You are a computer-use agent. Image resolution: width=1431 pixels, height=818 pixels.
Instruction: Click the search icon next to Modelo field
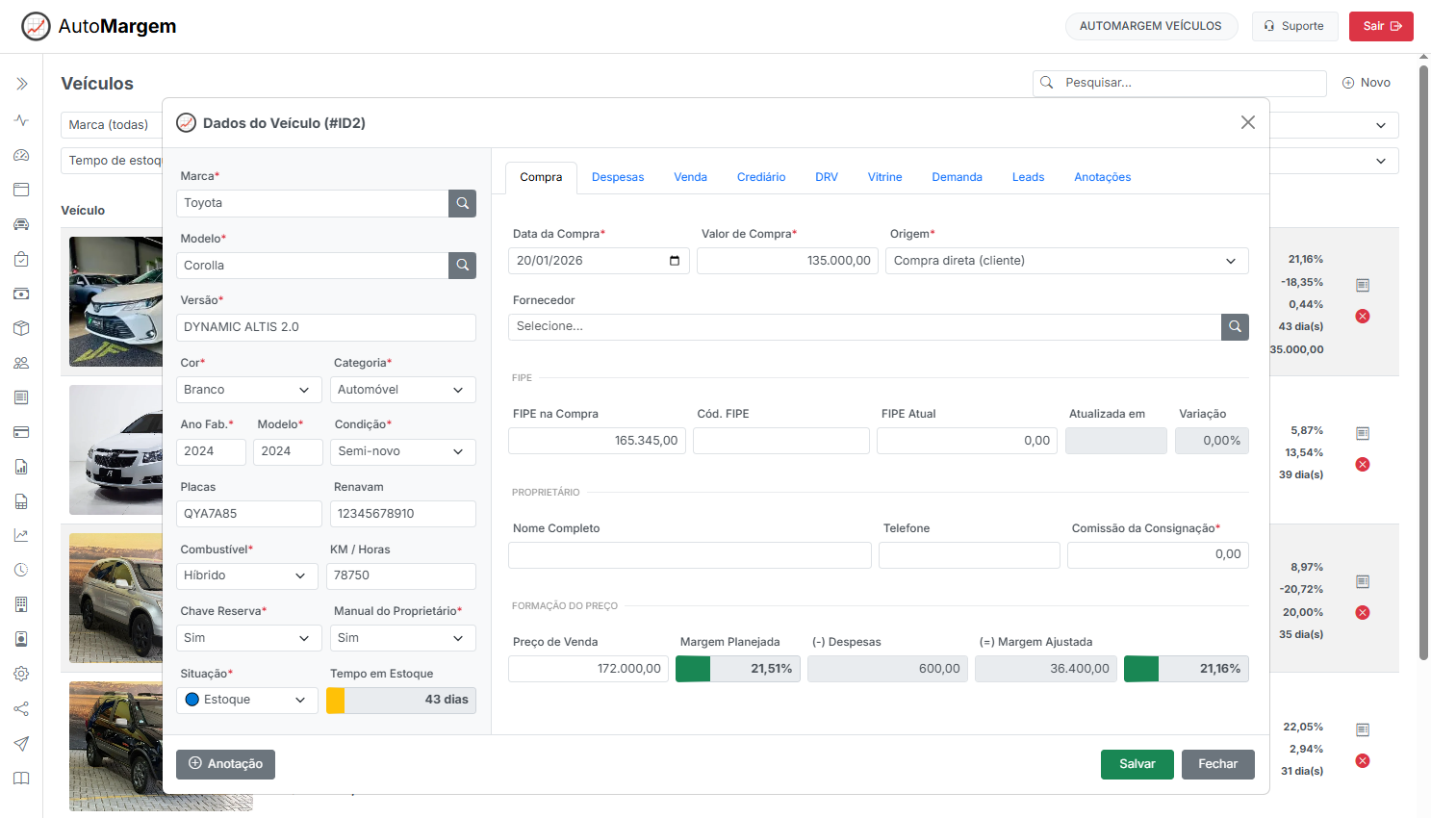[x=462, y=266]
